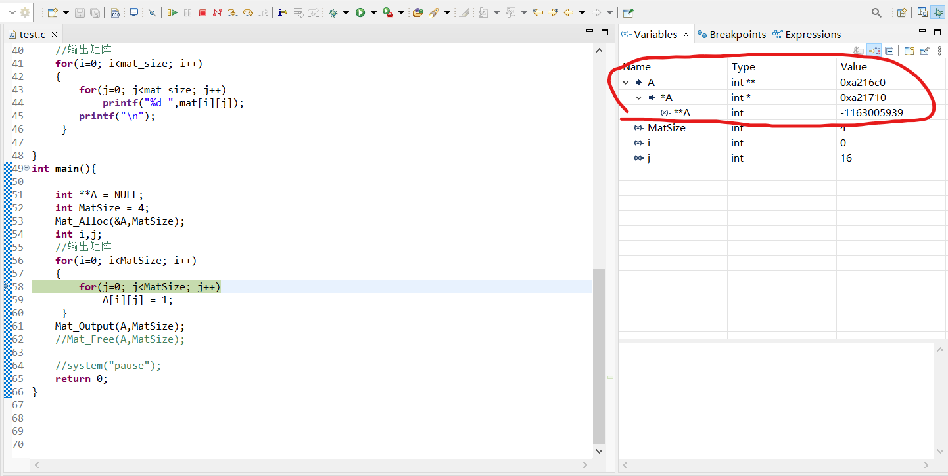
Task: Click the Search flashlight toolbar icon
Action: coord(435,12)
